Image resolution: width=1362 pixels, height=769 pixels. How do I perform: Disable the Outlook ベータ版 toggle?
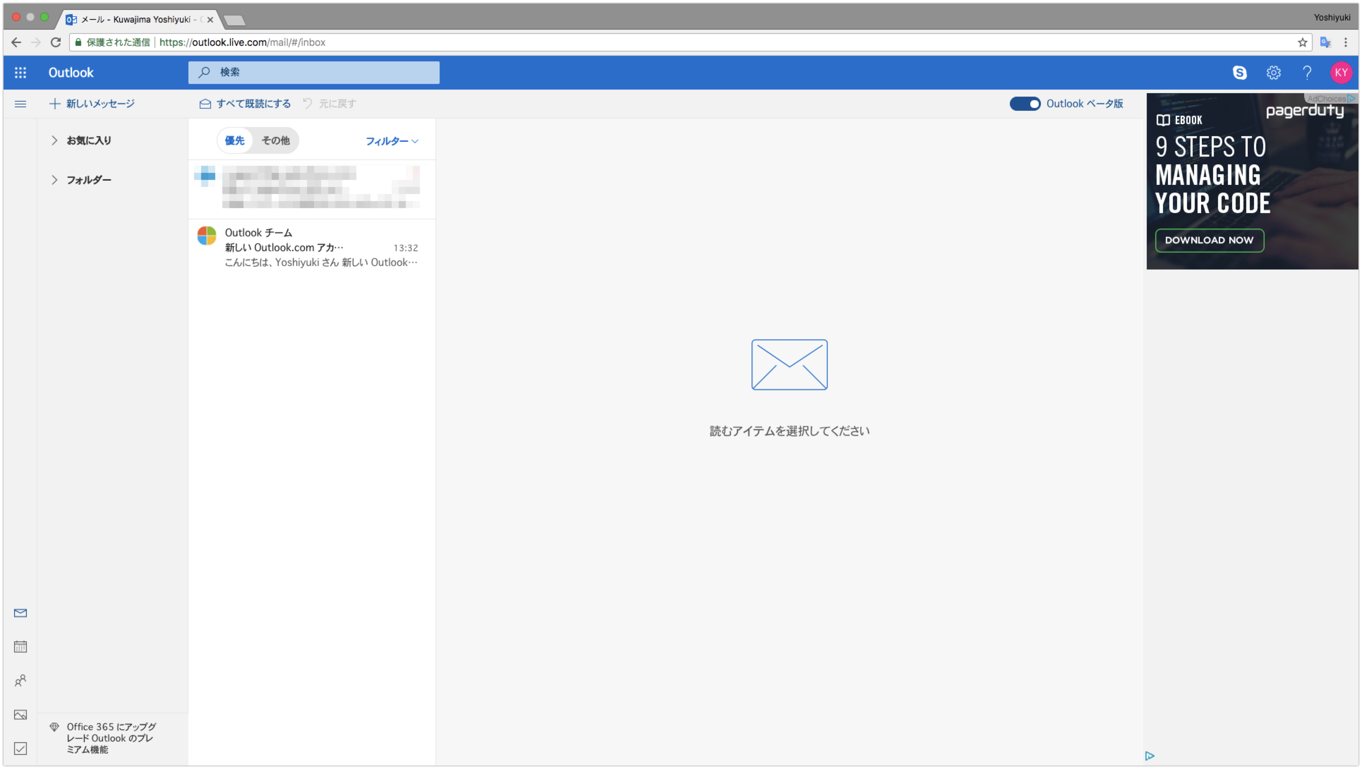(x=1025, y=104)
